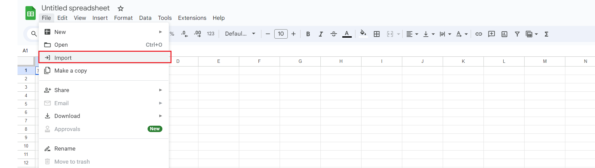The width and height of the screenshot is (595, 168).
Task: Toggle bold formatting in toolbar
Action: pyautogui.click(x=308, y=34)
